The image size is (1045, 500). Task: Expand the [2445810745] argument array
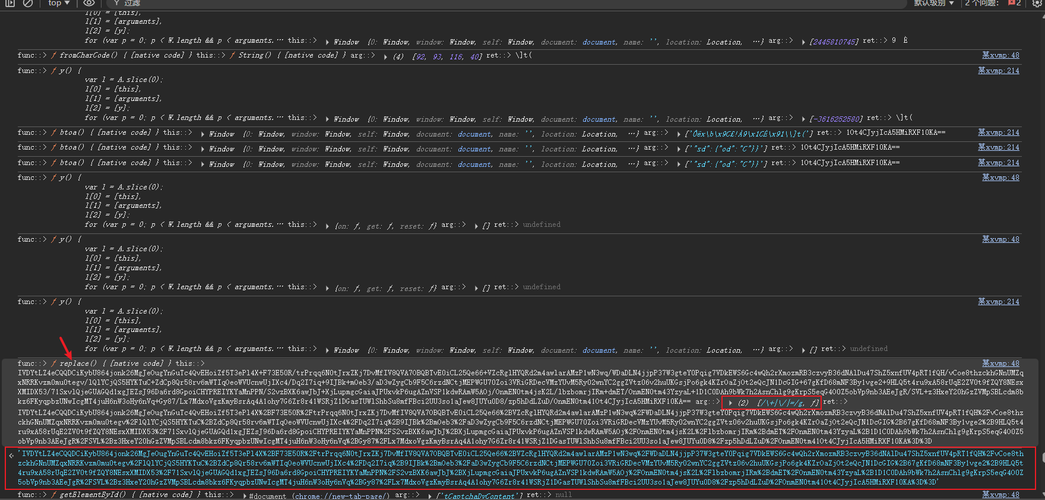(x=803, y=42)
